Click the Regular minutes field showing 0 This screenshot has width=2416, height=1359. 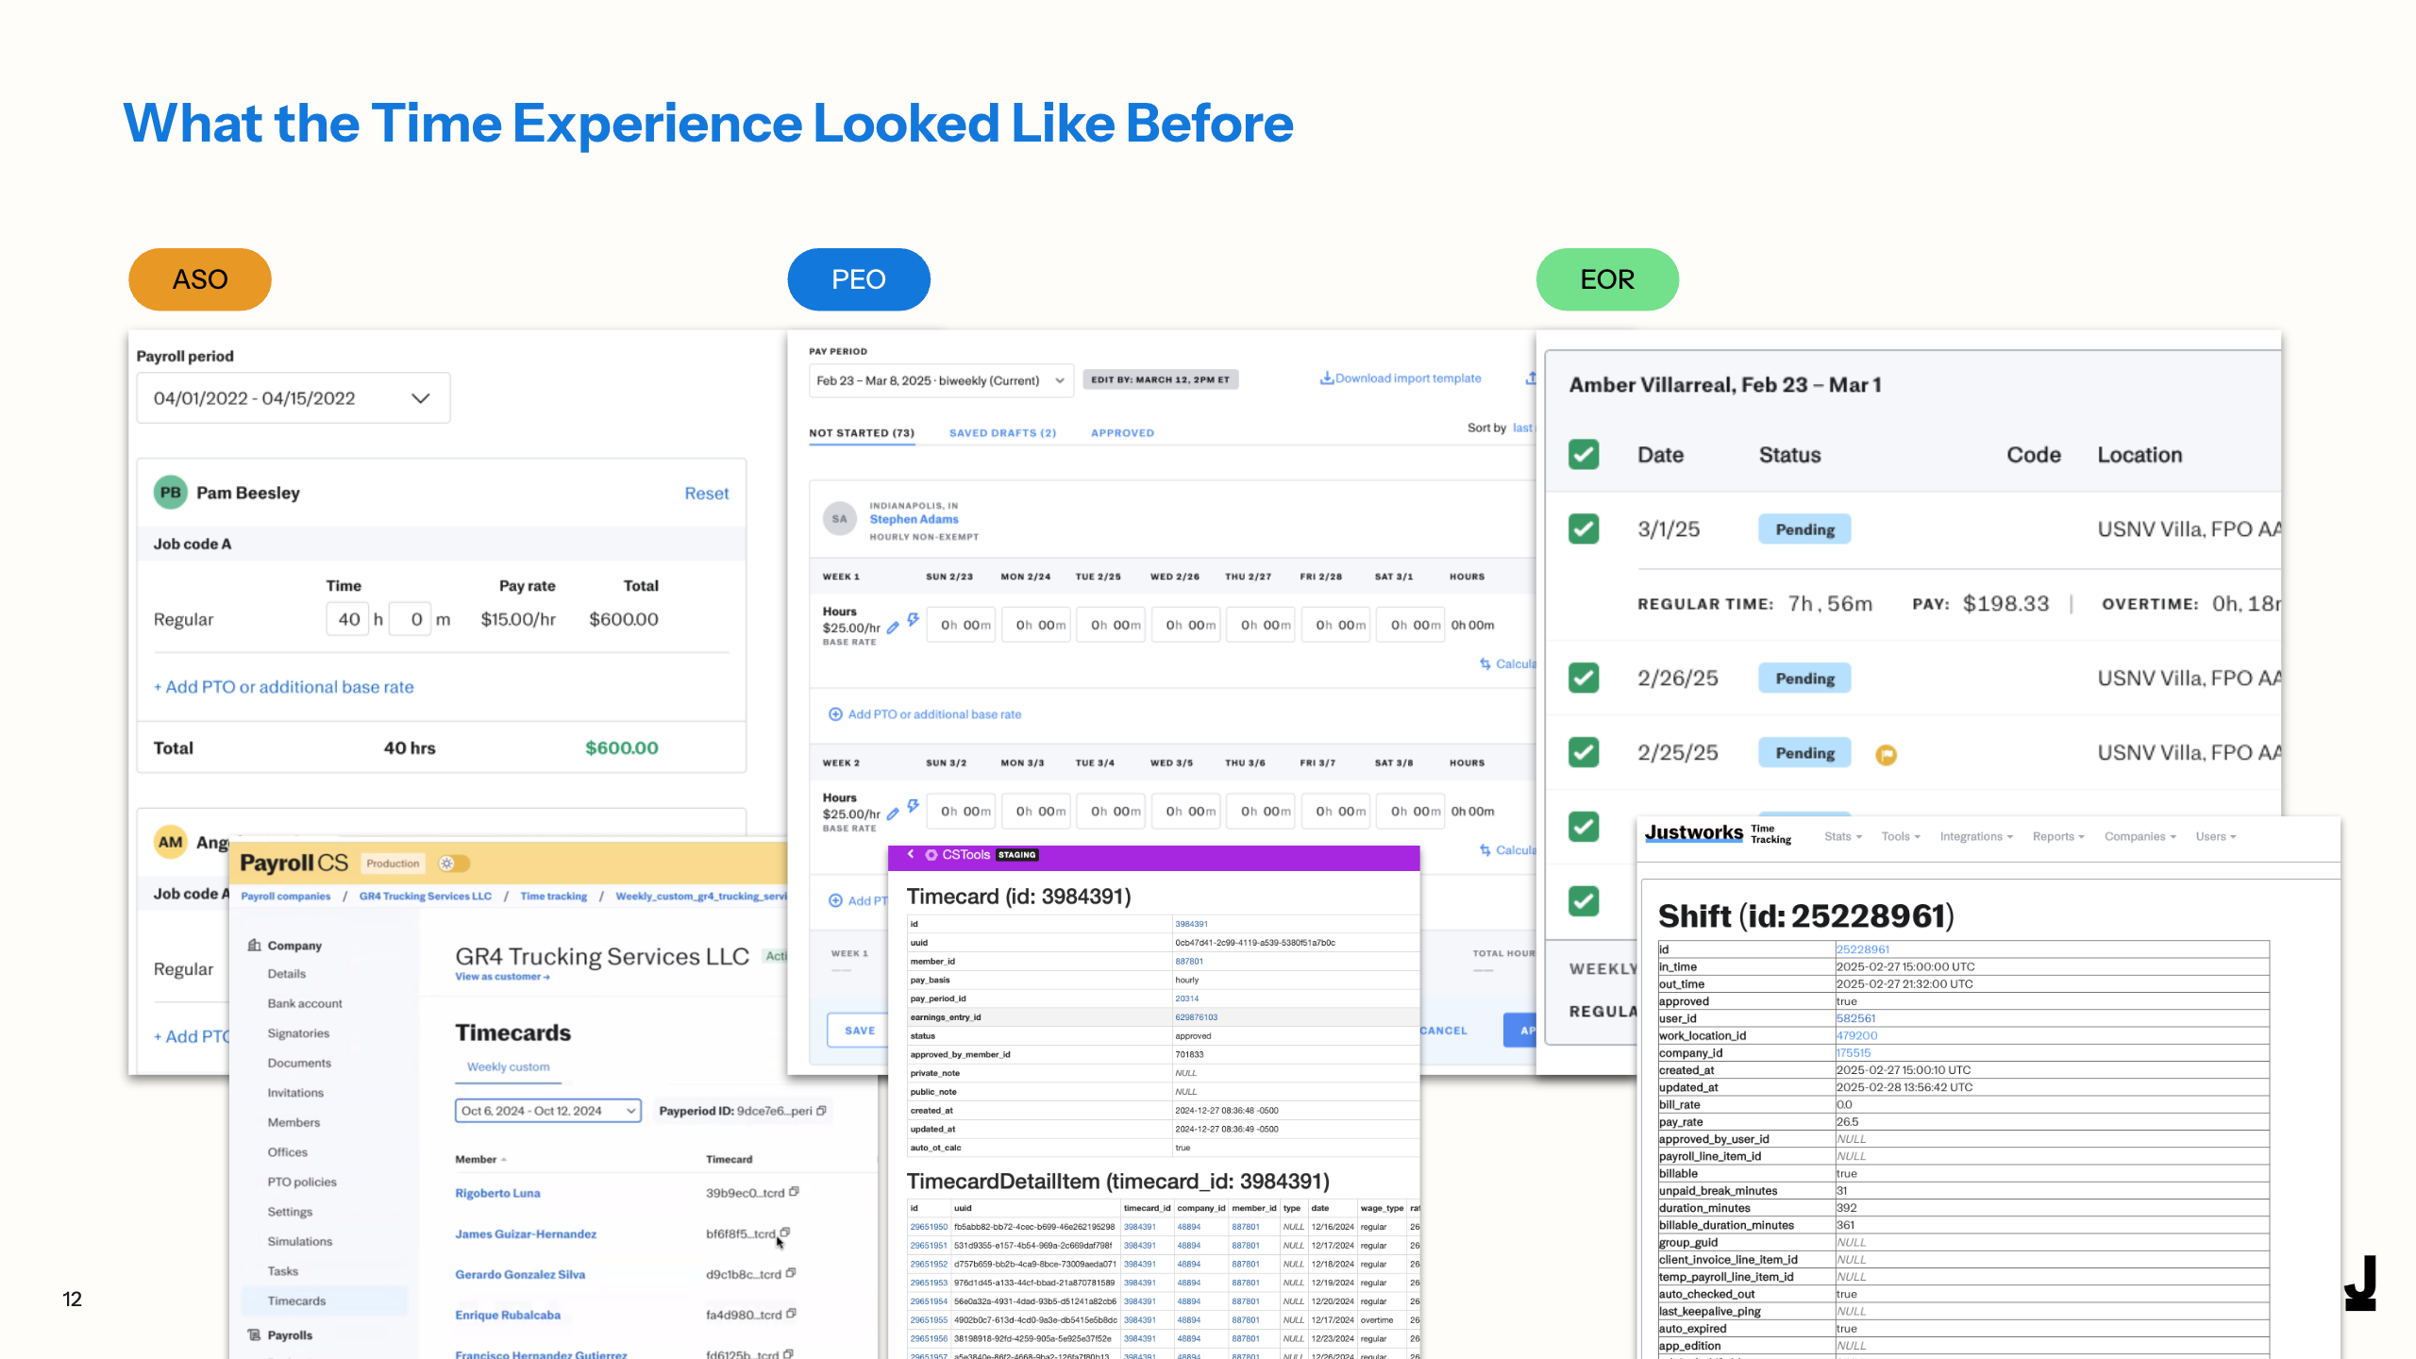pos(410,619)
